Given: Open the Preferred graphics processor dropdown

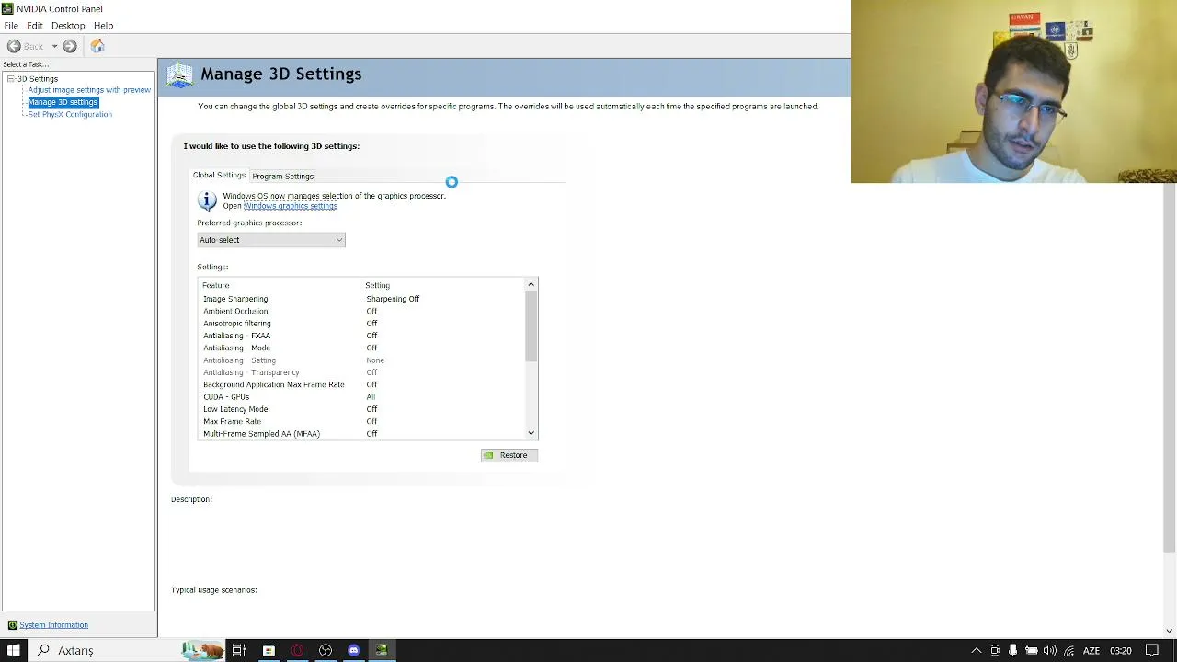Looking at the screenshot, I should (271, 240).
